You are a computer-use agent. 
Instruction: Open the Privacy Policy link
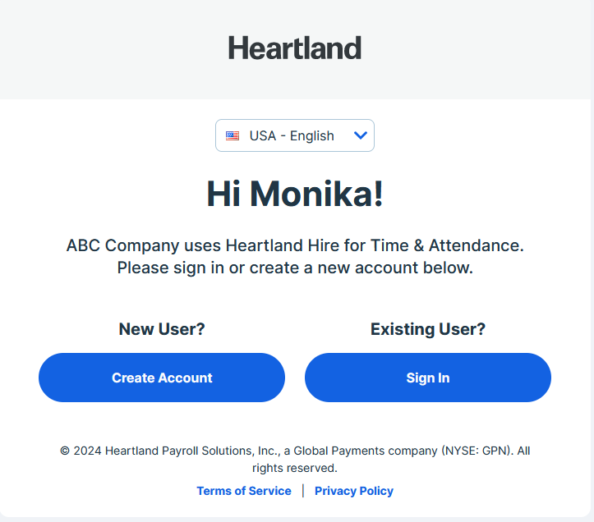[x=354, y=491]
